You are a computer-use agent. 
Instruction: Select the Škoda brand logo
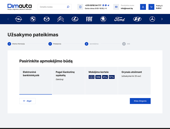(103, 19)
